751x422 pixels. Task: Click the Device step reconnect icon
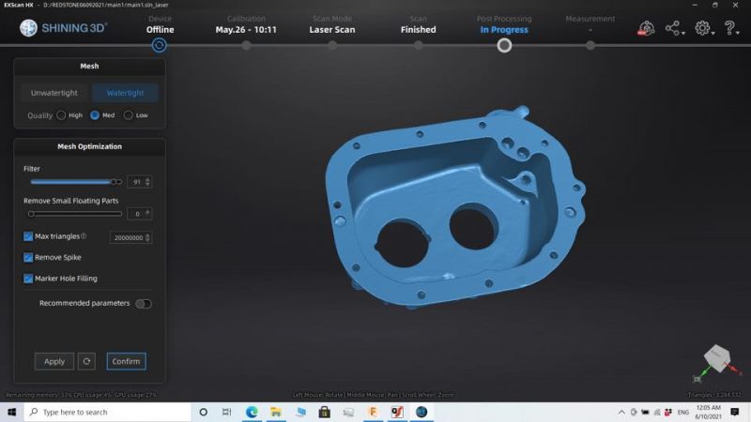point(160,45)
